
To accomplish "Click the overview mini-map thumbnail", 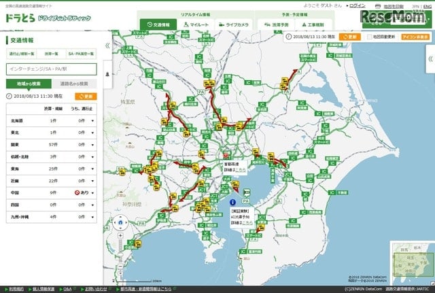I will click(x=413, y=263).
